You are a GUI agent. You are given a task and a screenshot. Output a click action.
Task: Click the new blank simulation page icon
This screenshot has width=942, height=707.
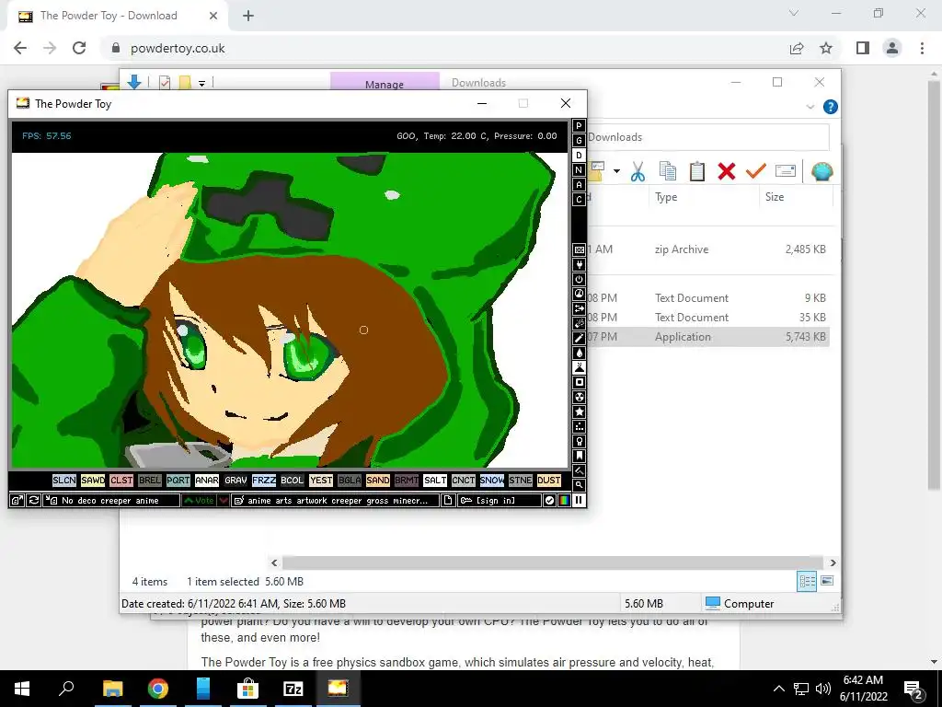[448, 500]
